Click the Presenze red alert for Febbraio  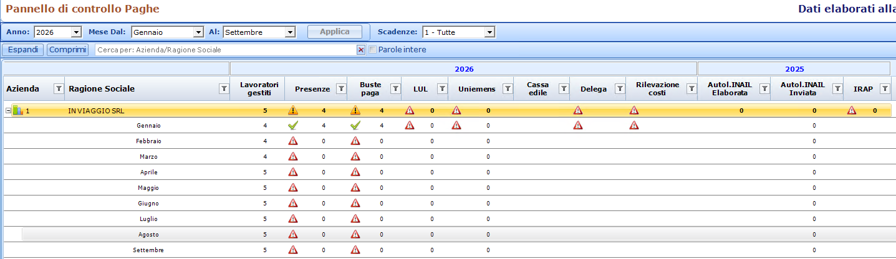click(293, 141)
